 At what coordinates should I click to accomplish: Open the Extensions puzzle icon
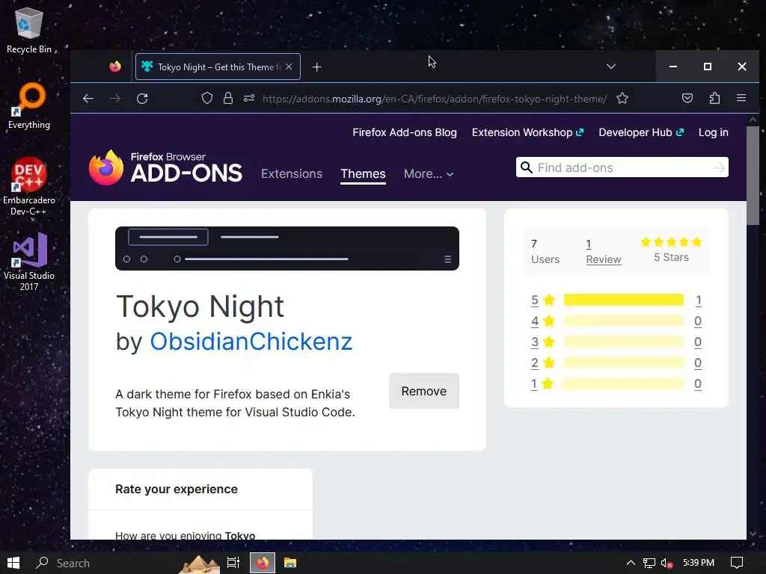(714, 99)
